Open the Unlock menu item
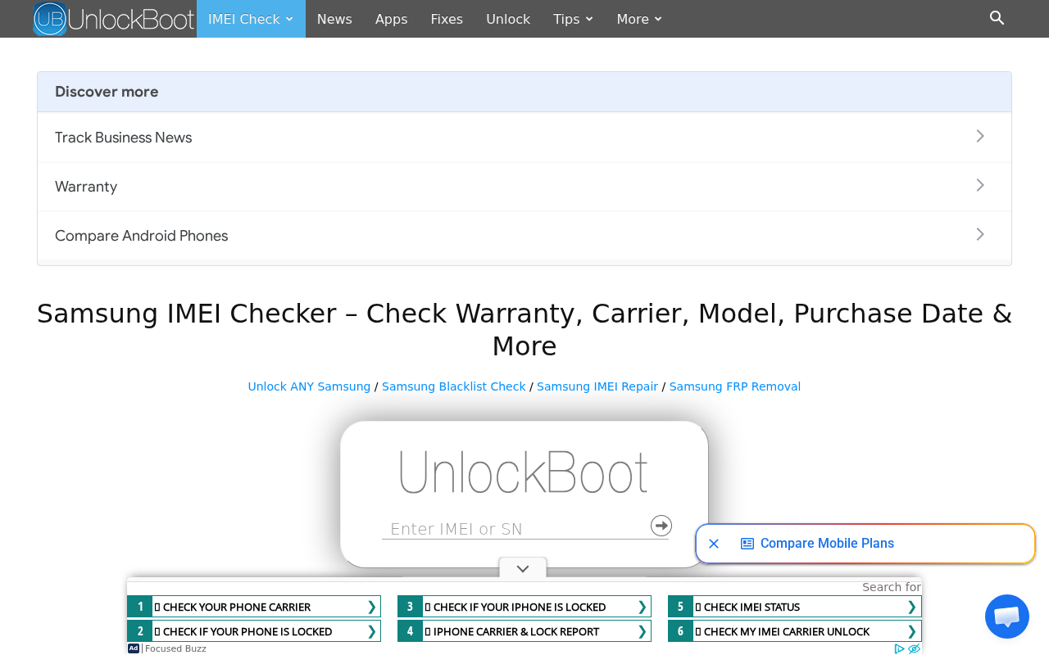Image resolution: width=1049 pixels, height=655 pixels. point(508,19)
